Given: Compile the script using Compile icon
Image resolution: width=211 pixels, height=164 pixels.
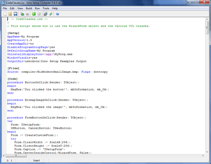Looking at the screenshot, I should coord(22,14).
